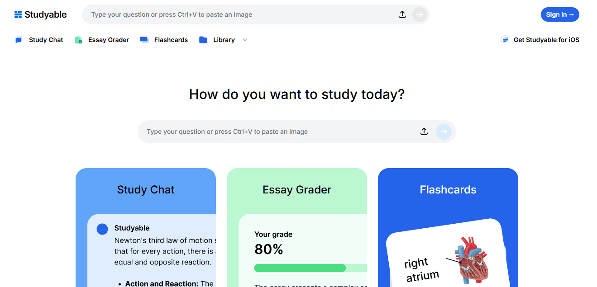This screenshot has height=287, width=597.
Task: Click the Sign in button
Action: coord(560,14)
